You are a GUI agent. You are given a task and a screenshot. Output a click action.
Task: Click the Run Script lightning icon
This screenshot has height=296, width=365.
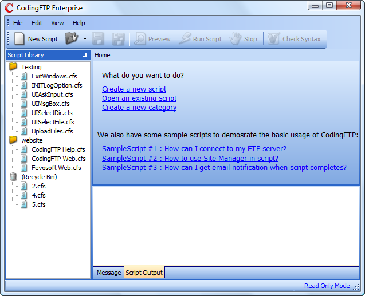click(x=185, y=38)
